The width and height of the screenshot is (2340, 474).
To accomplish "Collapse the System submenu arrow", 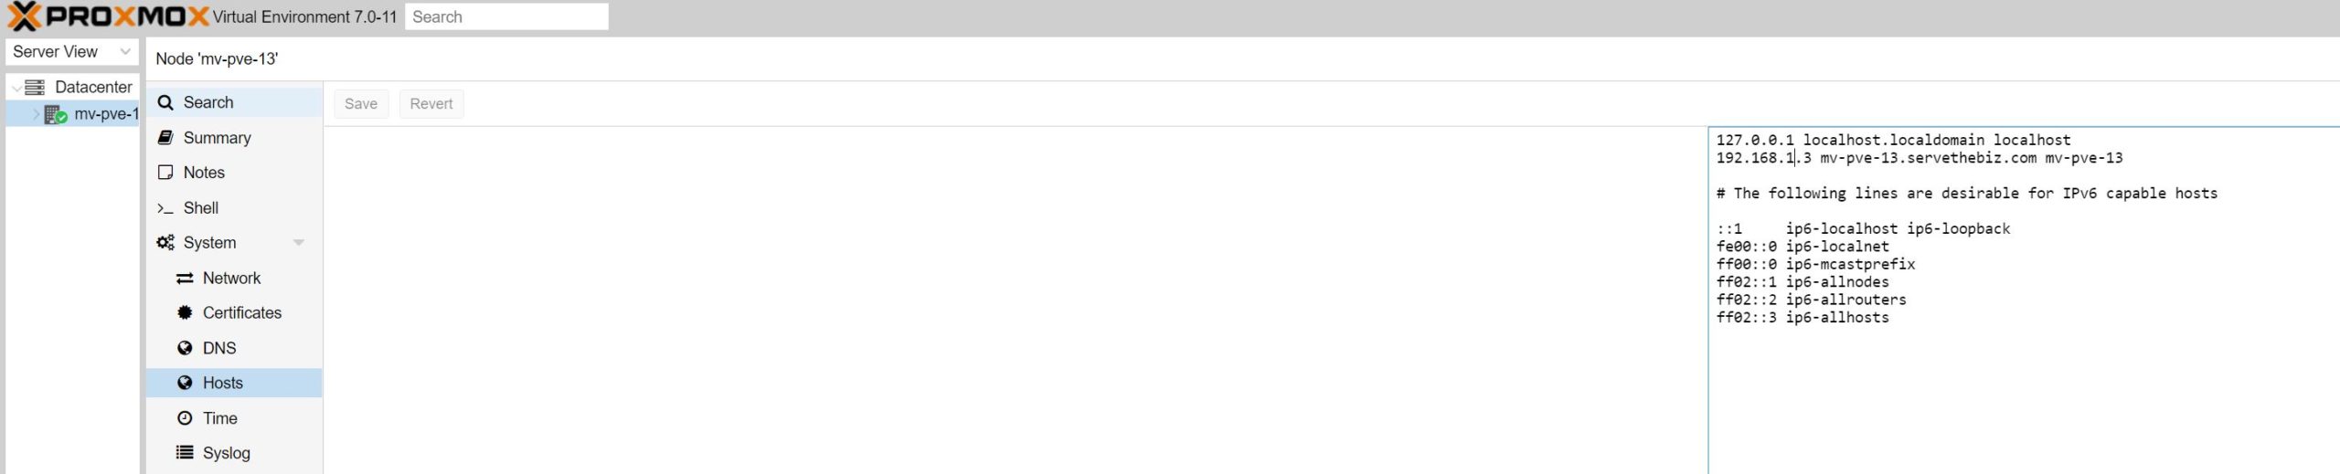I will pos(298,243).
